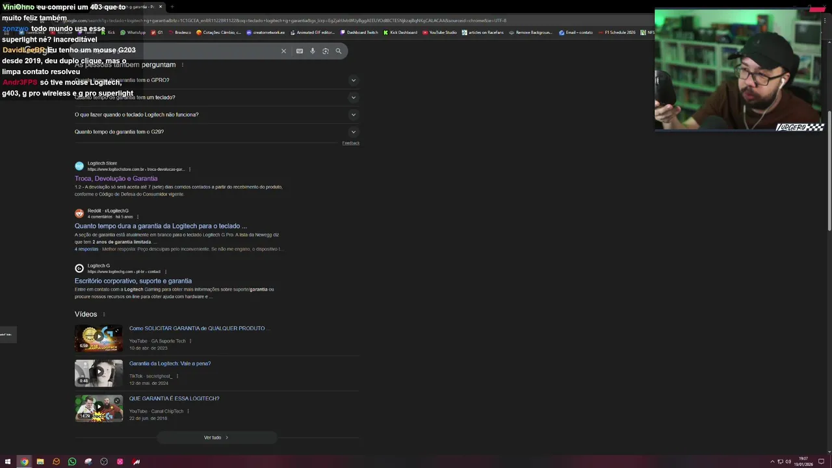Open options next to Vídeos heading
The image size is (832, 468).
point(103,315)
